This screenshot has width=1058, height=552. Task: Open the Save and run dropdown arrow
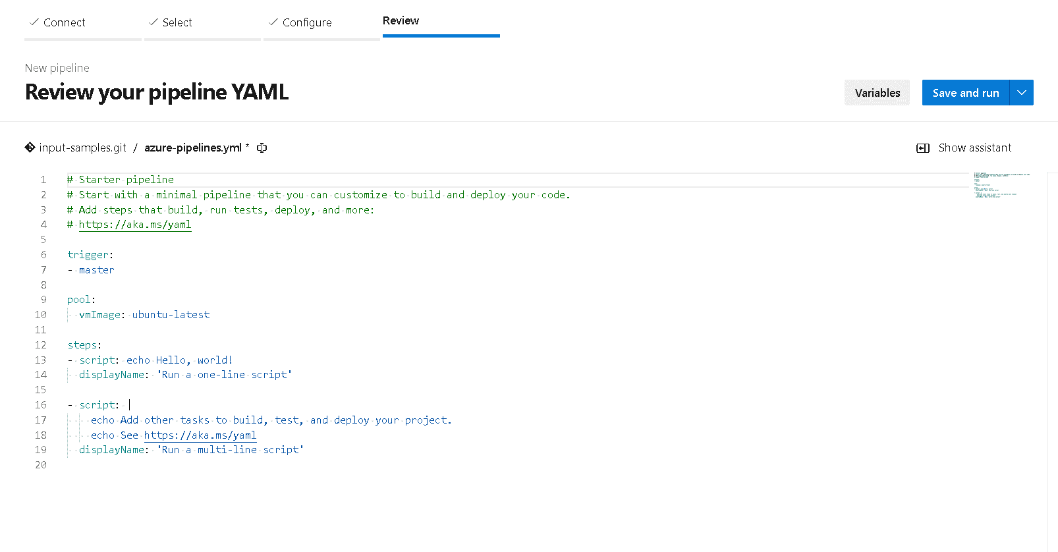pyautogui.click(x=1020, y=92)
